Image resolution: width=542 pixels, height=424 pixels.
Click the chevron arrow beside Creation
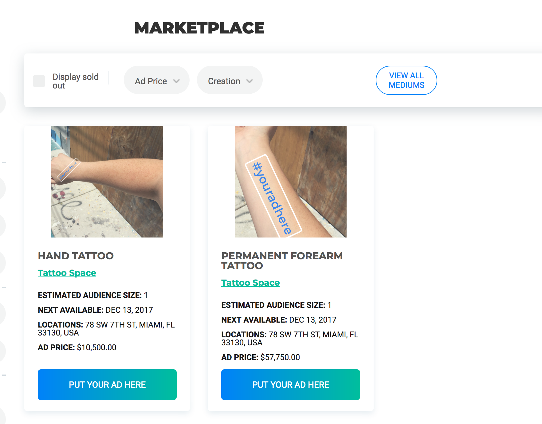click(x=249, y=81)
